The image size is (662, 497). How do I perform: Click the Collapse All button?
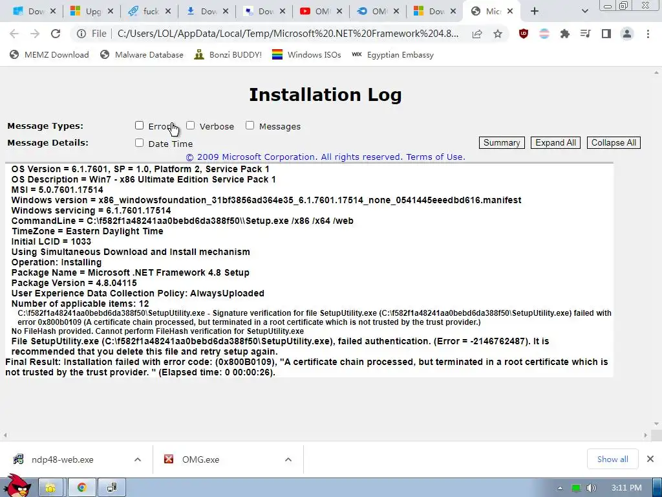pyautogui.click(x=614, y=143)
